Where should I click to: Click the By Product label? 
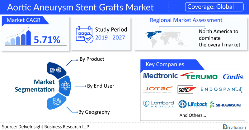[92, 59]
